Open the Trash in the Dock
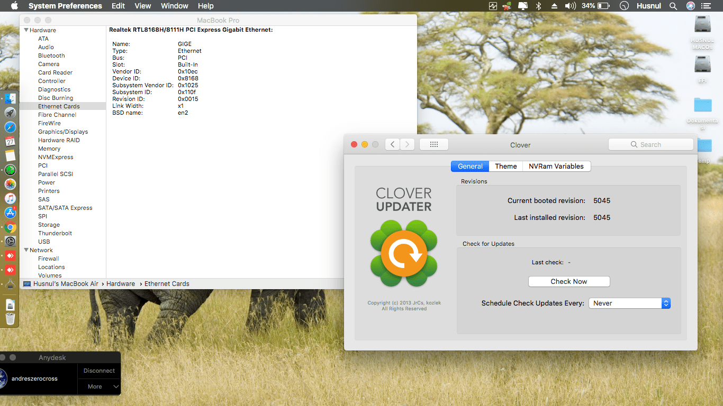Image resolution: width=723 pixels, height=406 pixels. click(x=10, y=319)
